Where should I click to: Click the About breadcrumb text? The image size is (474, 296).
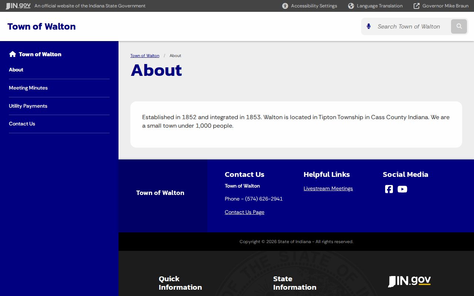(x=175, y=55)
